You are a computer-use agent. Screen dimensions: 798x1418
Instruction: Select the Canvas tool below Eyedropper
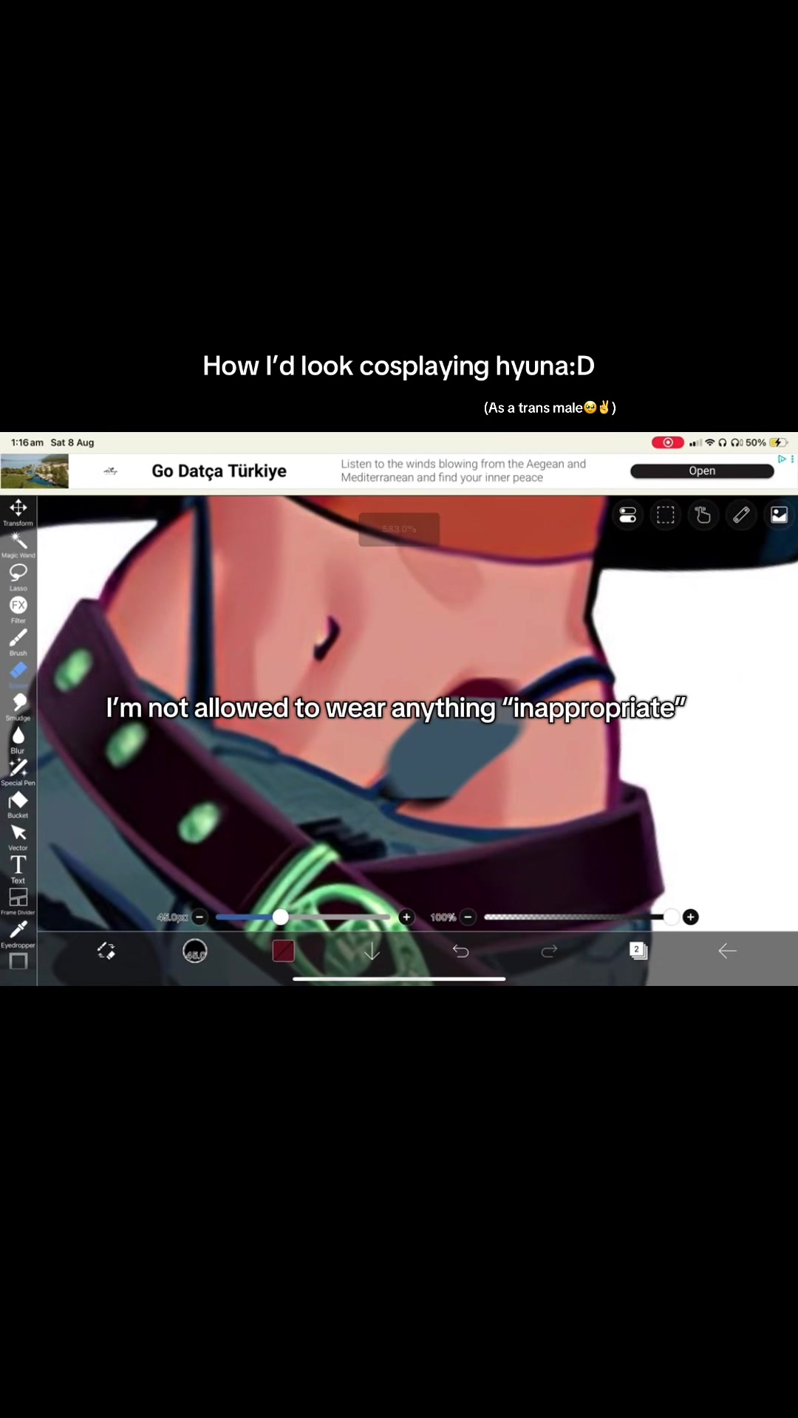click(18, 962)
